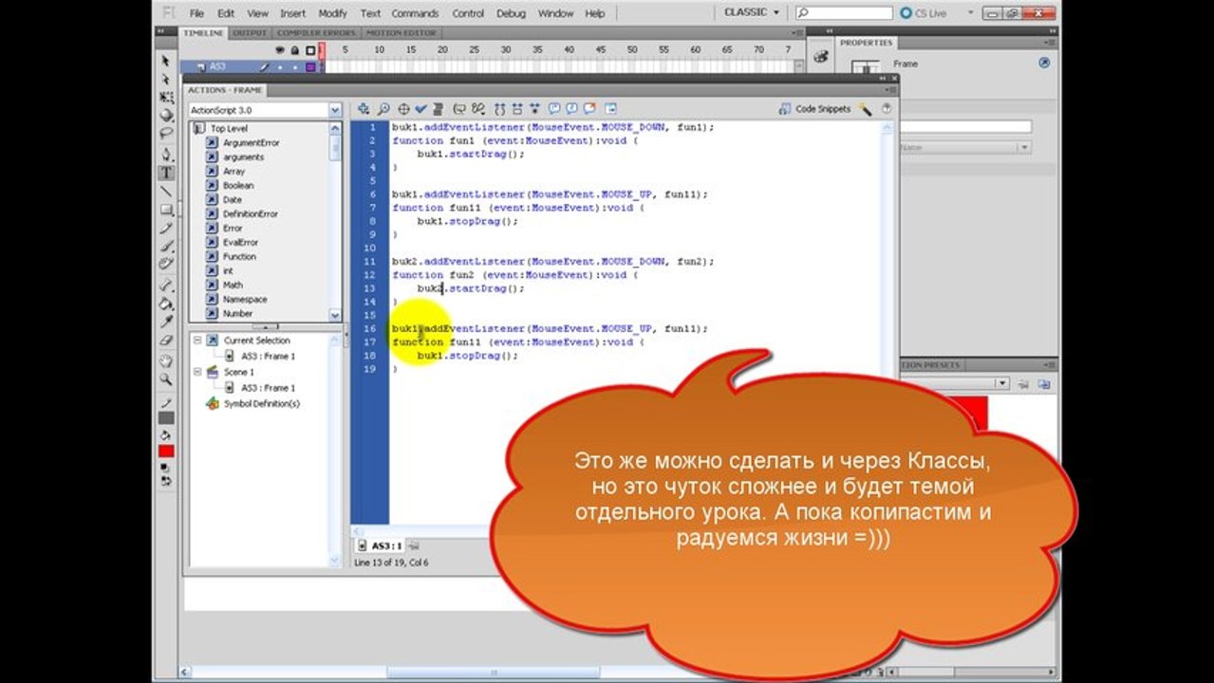Open the Debug menu

[x=511, y=13]
